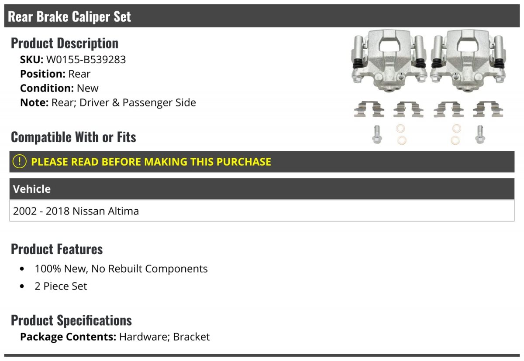Click the Product Features heading
This screenshot has width=524, height=361.
tap(57, 249)
